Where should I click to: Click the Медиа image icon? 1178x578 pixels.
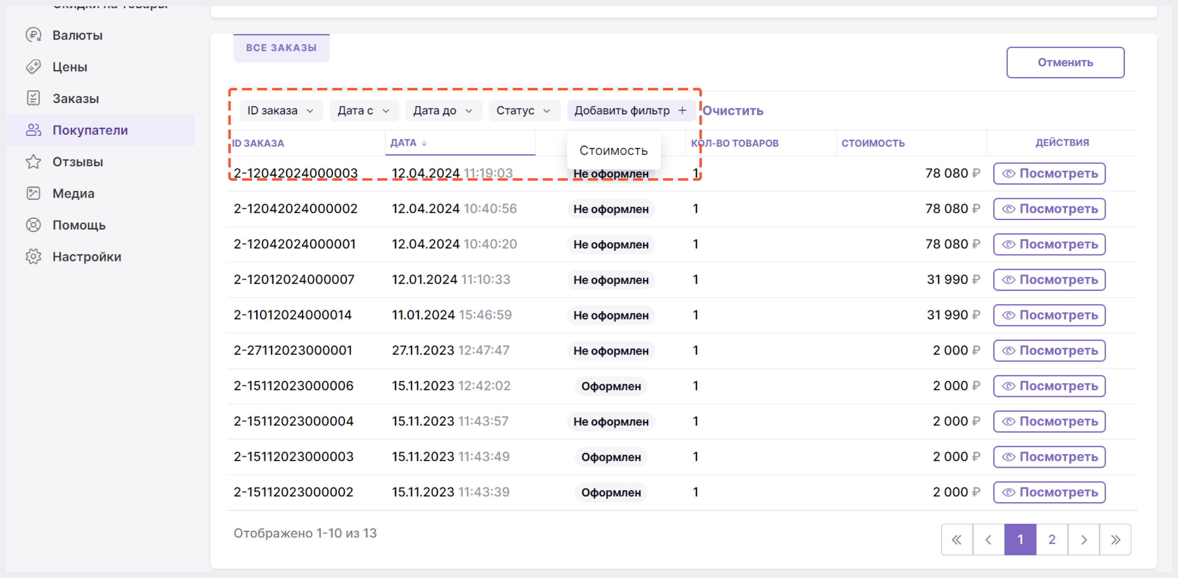(34, 193)
